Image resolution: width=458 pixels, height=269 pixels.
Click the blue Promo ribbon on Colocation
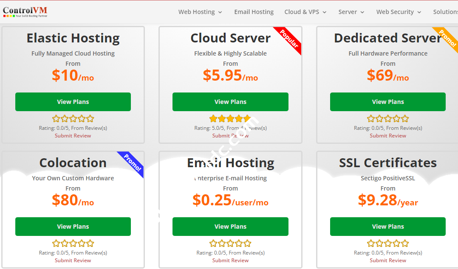(x=132, y=163)
